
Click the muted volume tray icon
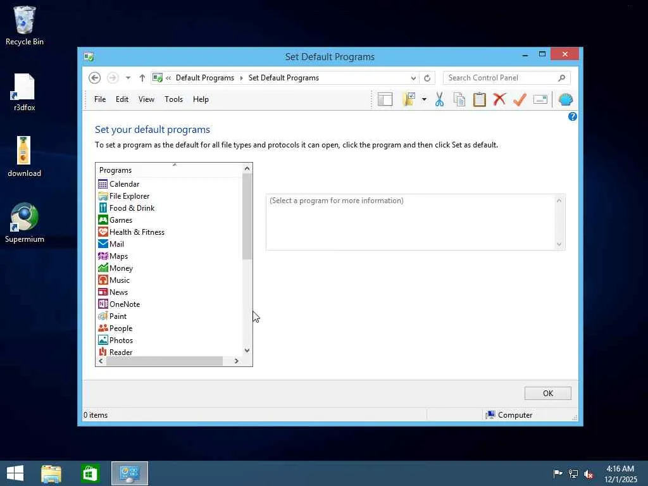(589, 473)
